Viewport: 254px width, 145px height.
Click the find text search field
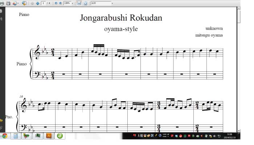101,3
